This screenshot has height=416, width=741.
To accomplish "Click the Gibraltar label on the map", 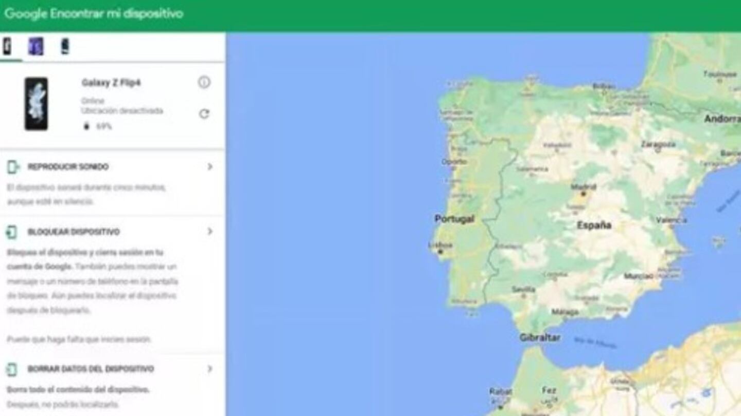I will click(x=539, y=337).
